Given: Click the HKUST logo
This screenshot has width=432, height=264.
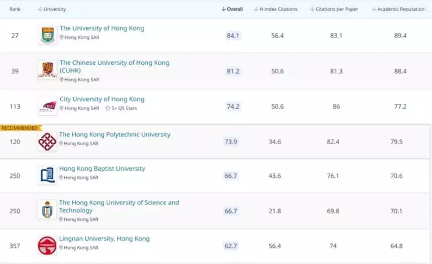Looking at the screenshot, I should [47, 210].
